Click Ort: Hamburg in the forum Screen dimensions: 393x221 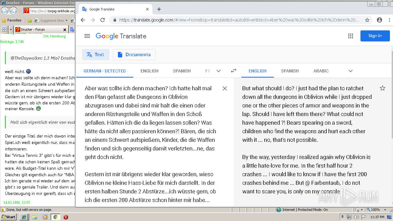[54, 36]
